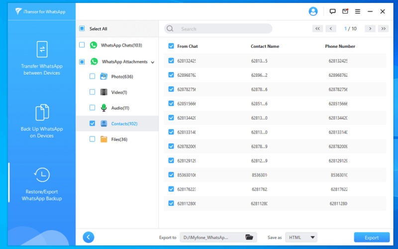Screen dimensions: 398x249
Task: Jump to first page of contacts
Action: click(317, 29)
